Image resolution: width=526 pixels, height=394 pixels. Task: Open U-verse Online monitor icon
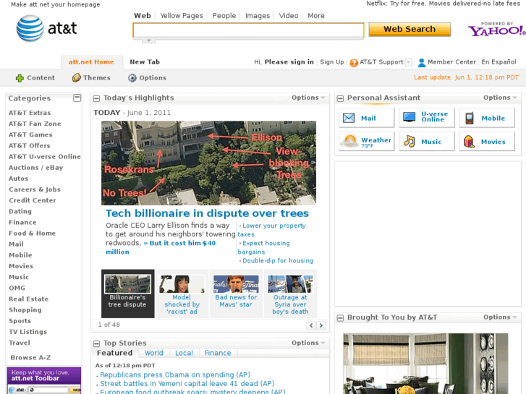(410, 117)
